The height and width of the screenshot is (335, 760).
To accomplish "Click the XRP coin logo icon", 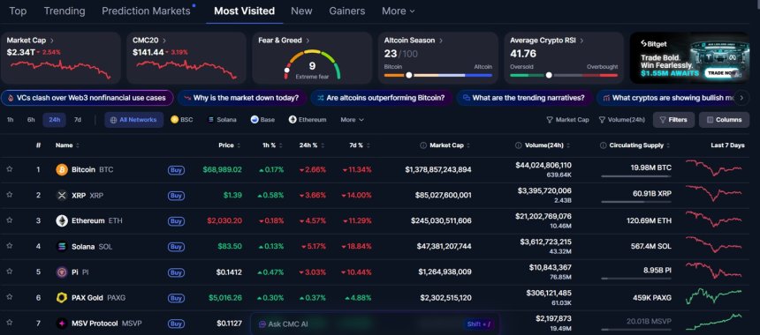I will coord(62,196).
